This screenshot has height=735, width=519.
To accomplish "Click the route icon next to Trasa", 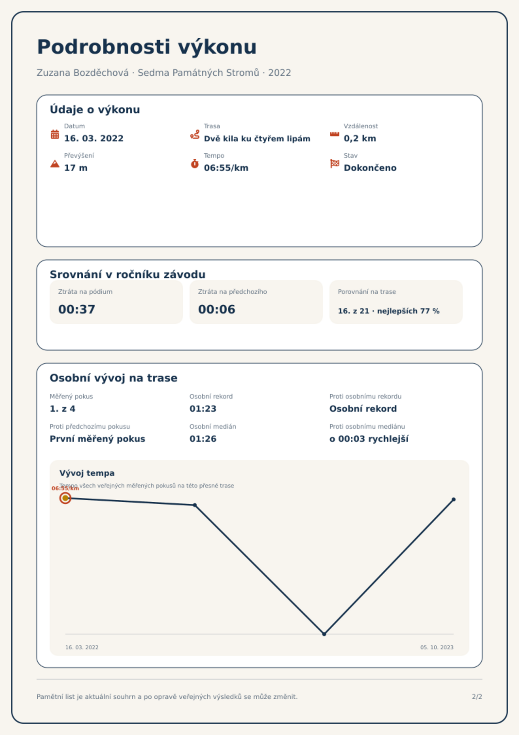I will tap(195, 134).
